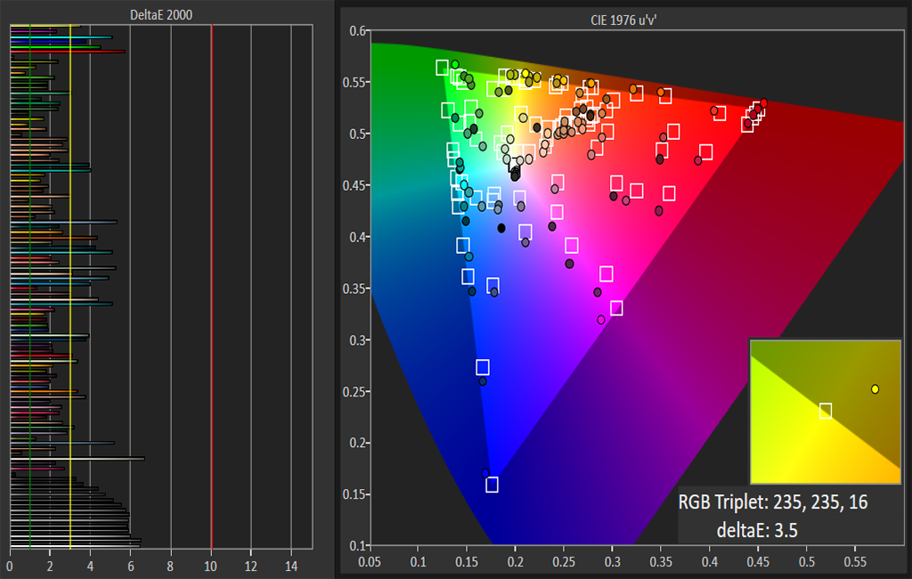The height and width of the screenshot is (579, 912).
Task: Click the 0.2 label on the CIE vertical axis
Action: 358,443
